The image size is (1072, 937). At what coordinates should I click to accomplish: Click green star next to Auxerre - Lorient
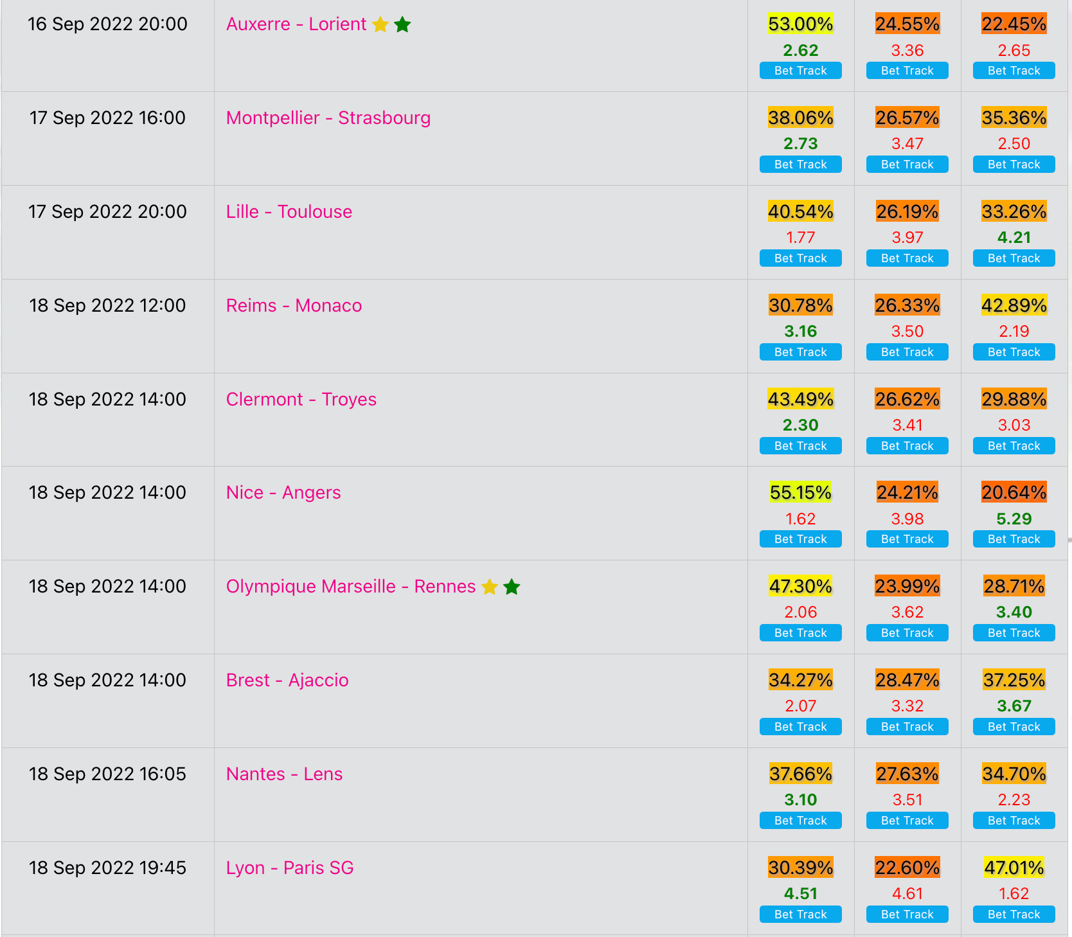click(x=402, y=24)
